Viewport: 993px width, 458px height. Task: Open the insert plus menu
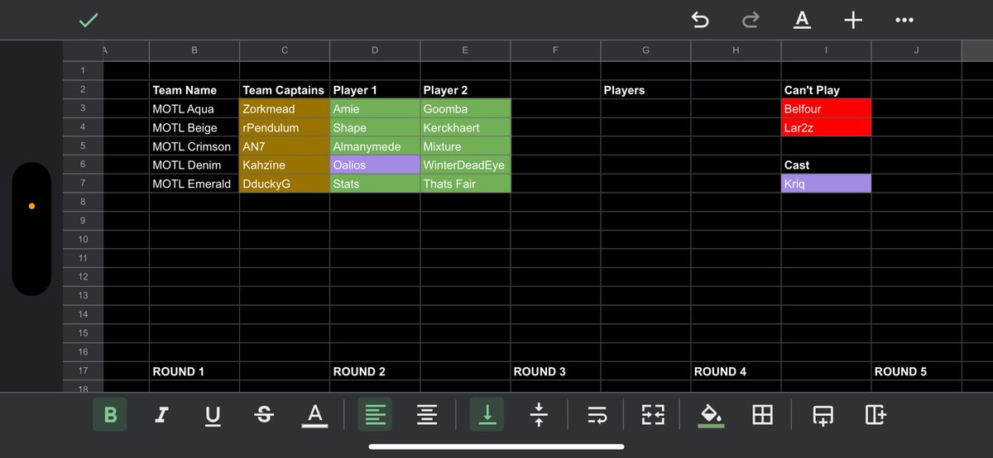853,21
